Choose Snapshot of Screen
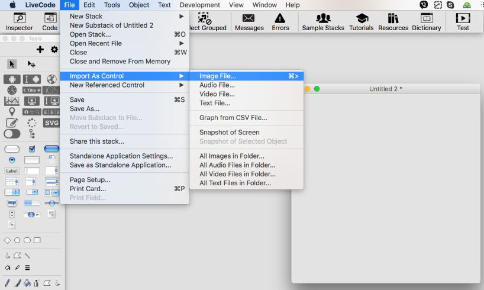Image resolution: width=484 pixels, height=290 pixels. point(246,132)
